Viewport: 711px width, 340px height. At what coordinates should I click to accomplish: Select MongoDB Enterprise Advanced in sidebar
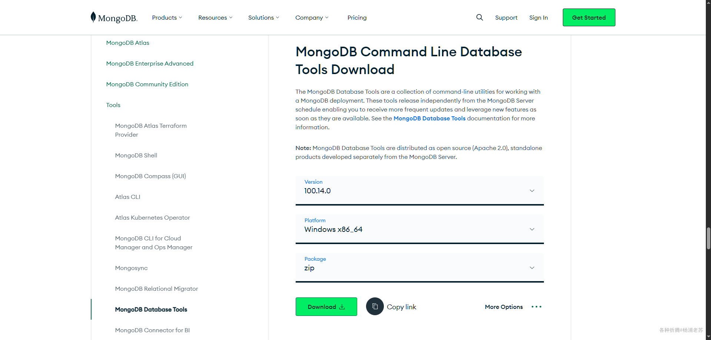click(150, 63)
